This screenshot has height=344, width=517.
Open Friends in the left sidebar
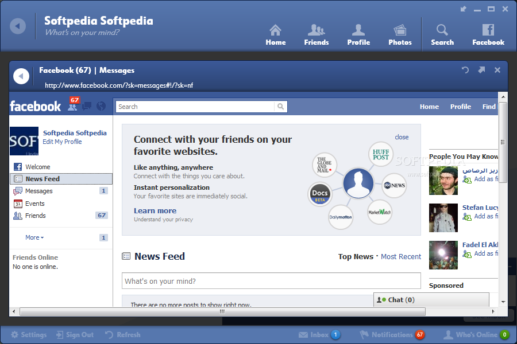tap(61, 216)
